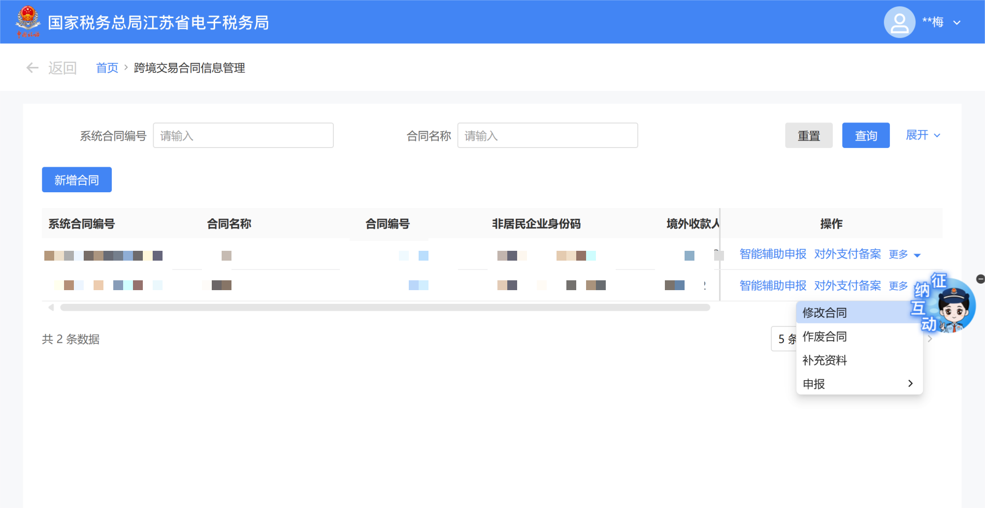Click the table's horizontal scrollbar
985x508 pixels.
384,307
